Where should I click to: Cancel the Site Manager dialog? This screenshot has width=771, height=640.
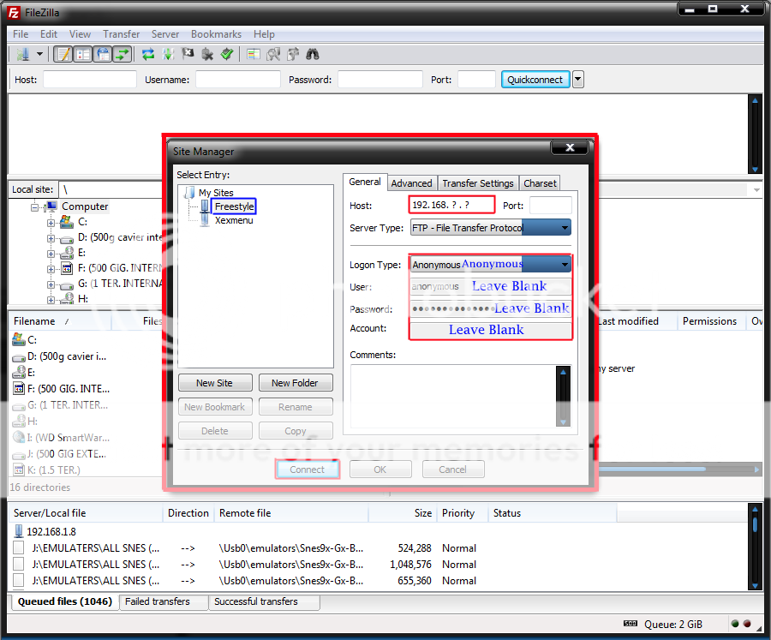click(453, 470)
